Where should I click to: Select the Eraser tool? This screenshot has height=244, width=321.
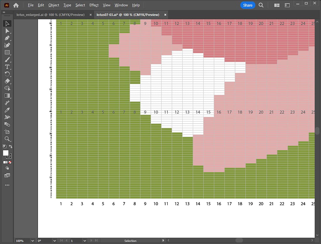(7, 81)
